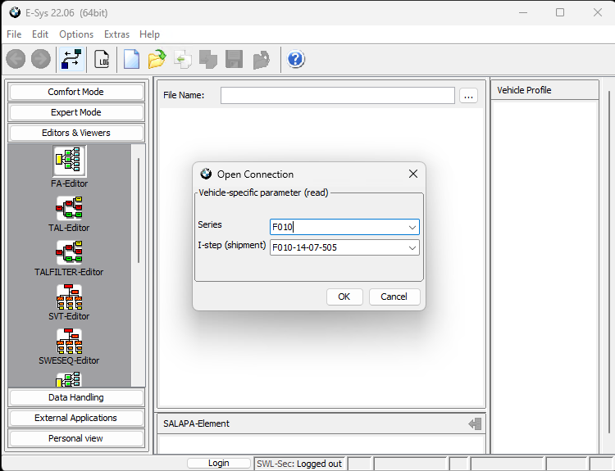Click the SALAPA-Element label
This screenshot has width=615, height=471.
197,423
